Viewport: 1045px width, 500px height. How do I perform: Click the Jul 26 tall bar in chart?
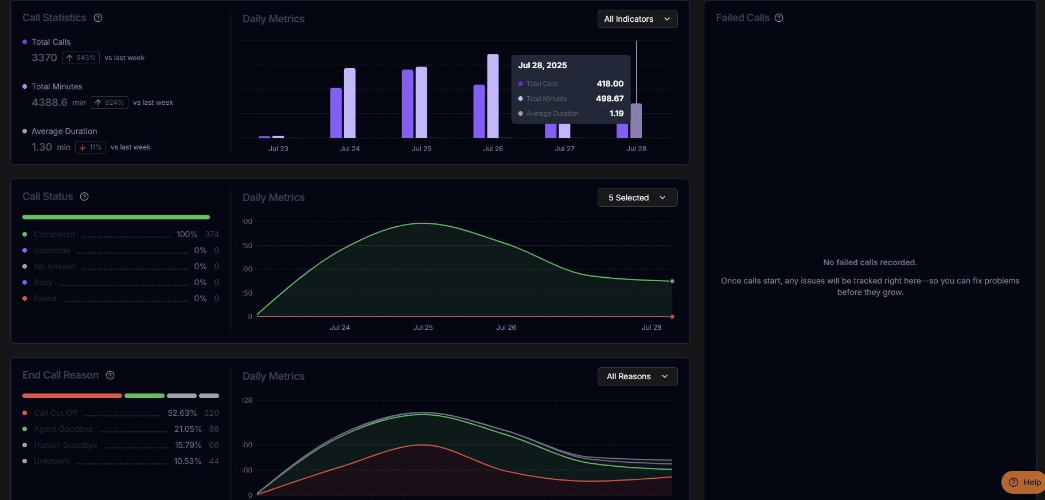[x=493, y=96]
